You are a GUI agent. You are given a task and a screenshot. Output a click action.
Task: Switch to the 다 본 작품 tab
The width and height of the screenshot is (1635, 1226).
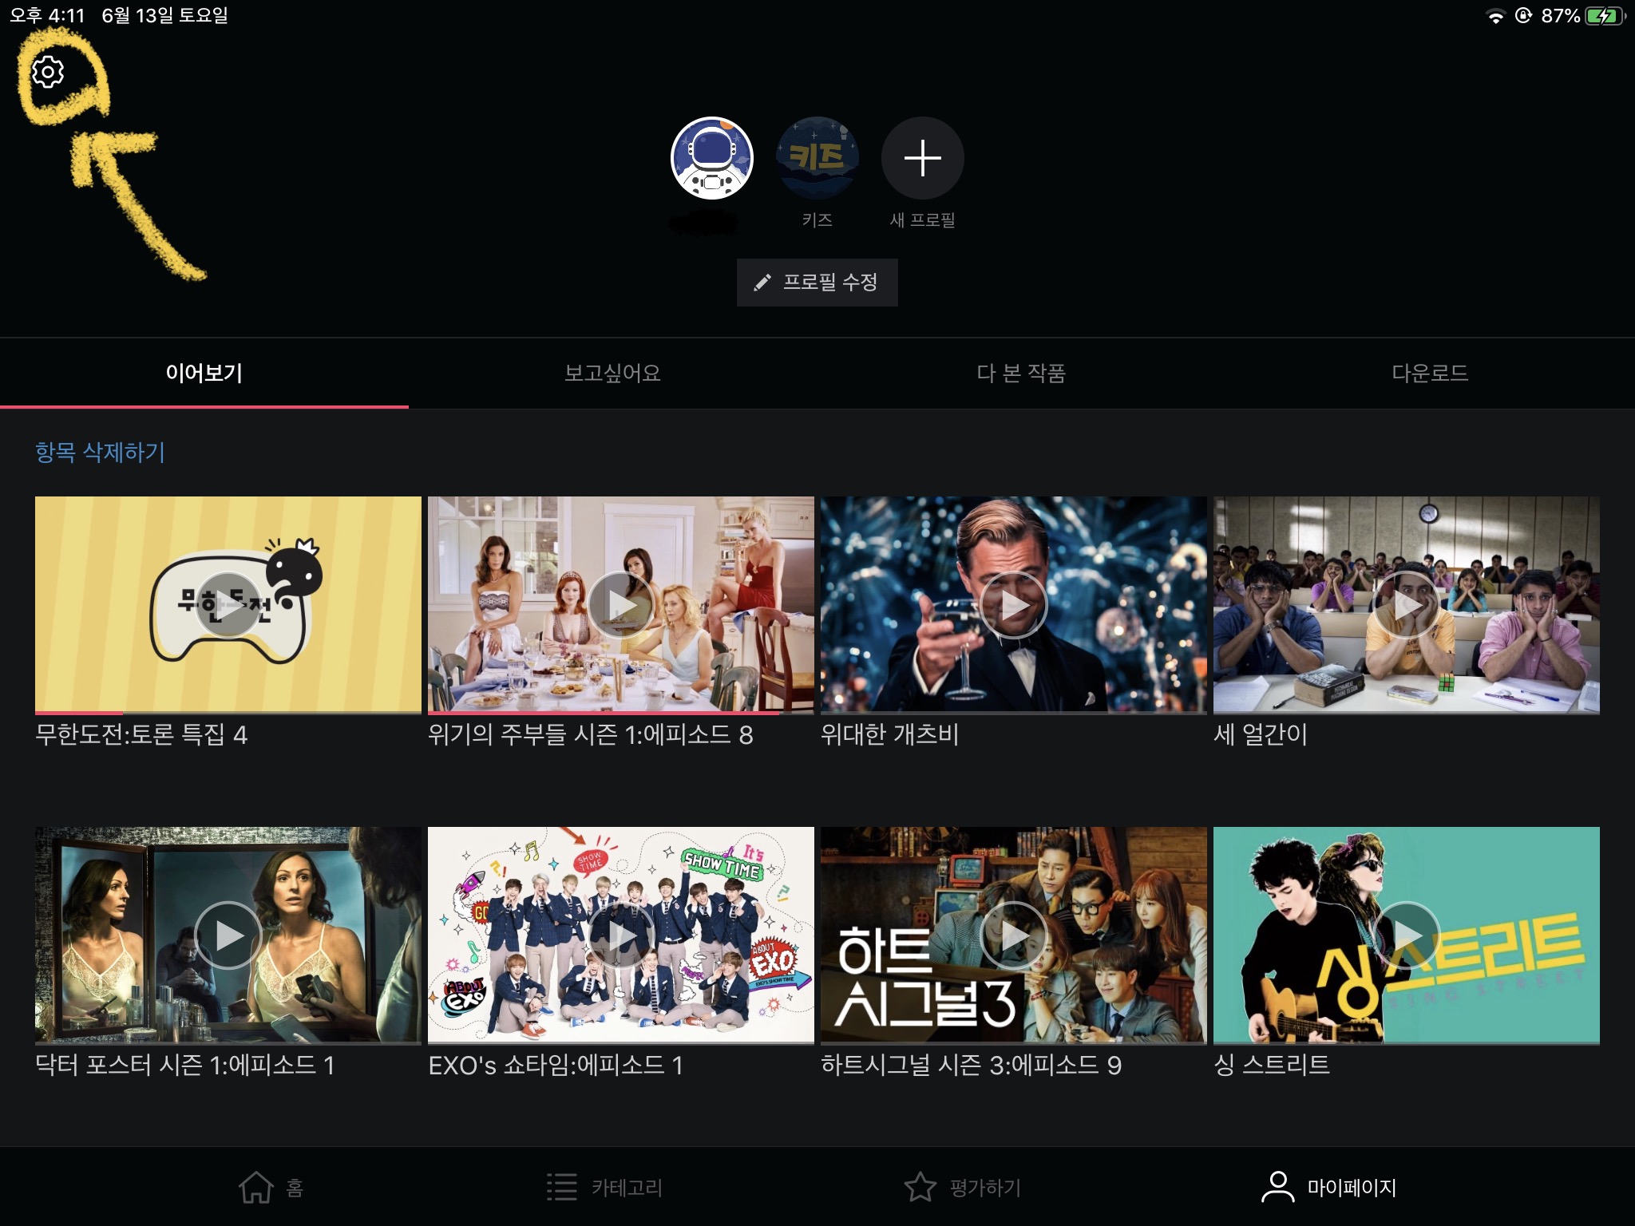tap(1022, 373)
